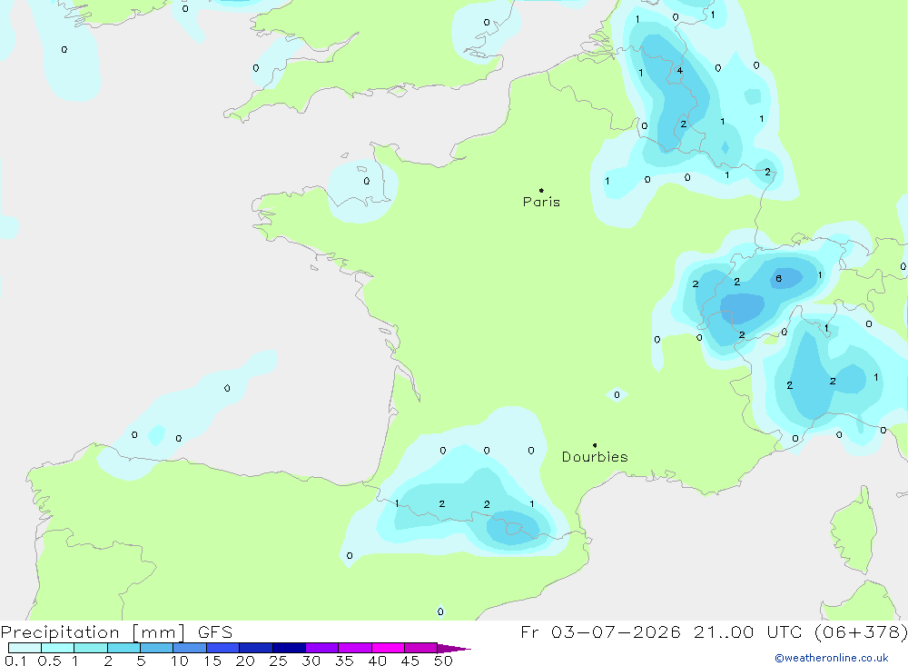Pick the 0.5–1 mm legend swatch
The image size is (908, 666).
pos(57,648)
